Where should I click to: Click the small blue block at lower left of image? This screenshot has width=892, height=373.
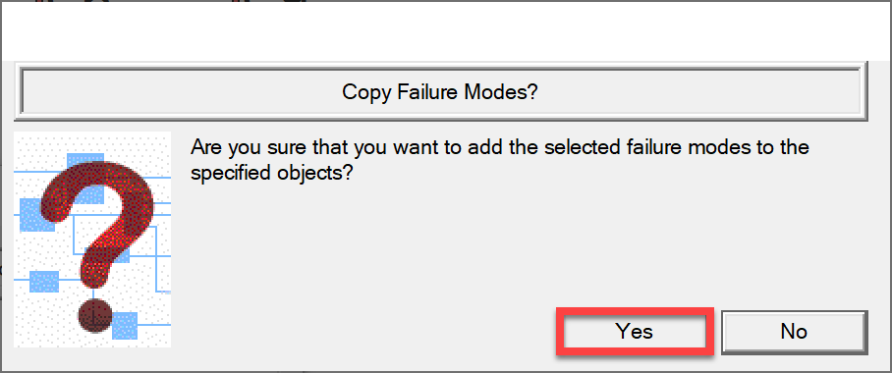pos(44,282)
